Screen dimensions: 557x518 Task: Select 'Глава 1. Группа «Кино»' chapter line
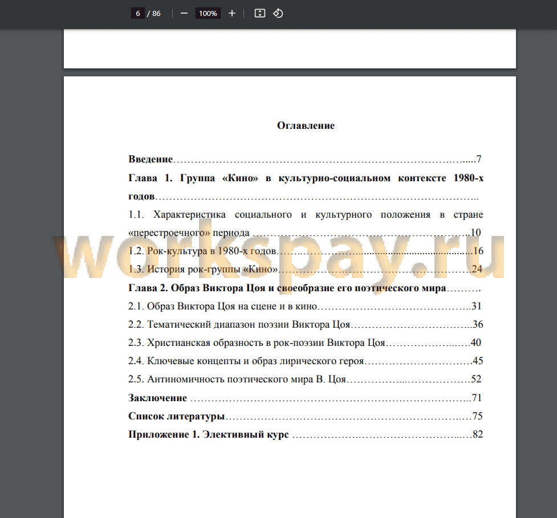[306, 178]
